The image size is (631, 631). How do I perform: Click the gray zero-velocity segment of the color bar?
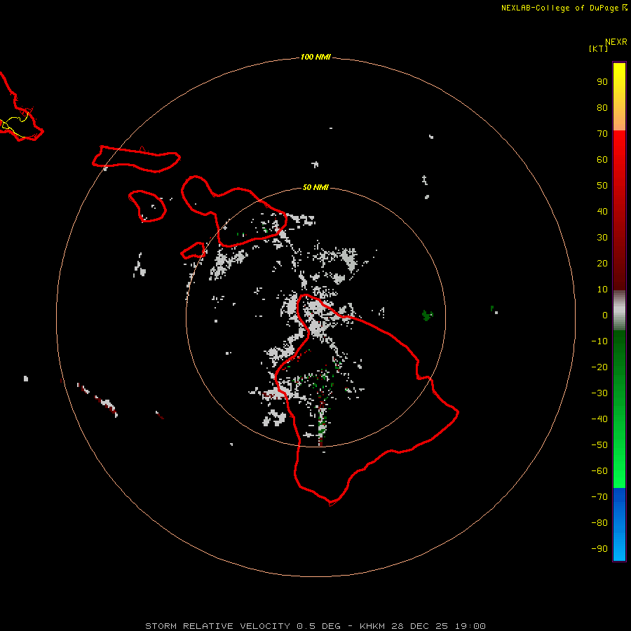point(619,311)
